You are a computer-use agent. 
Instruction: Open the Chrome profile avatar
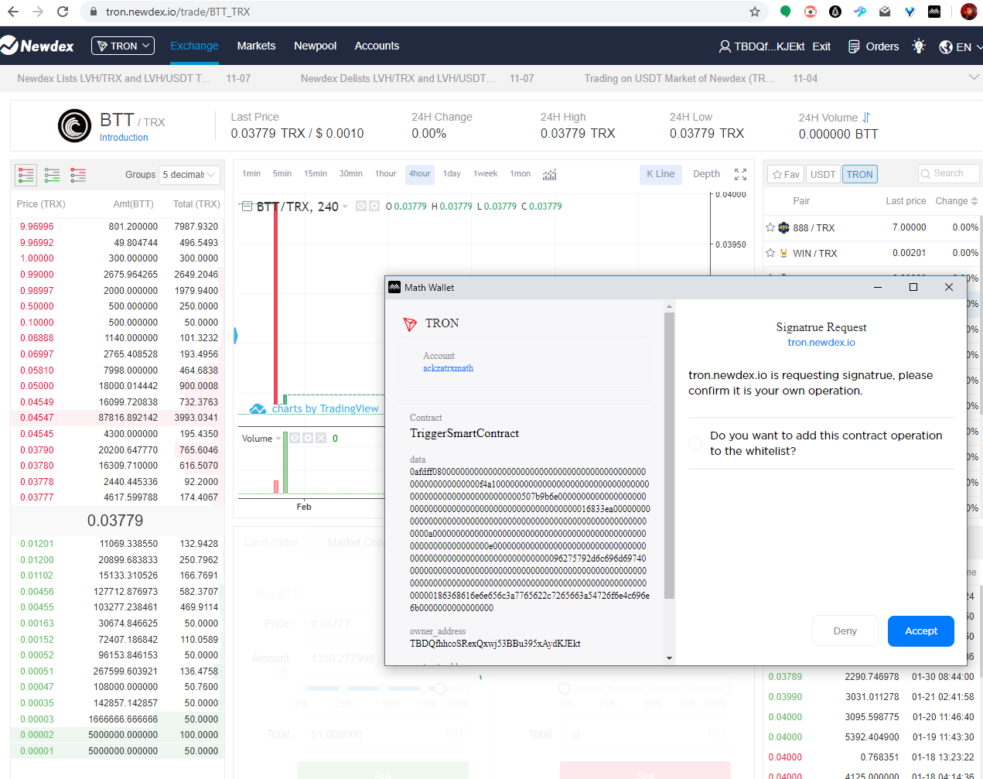968,12
